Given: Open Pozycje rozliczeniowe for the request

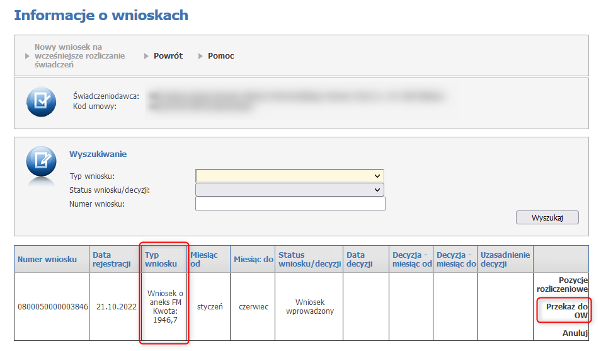Looking at the screenshot, I should [x=562, y=284].
